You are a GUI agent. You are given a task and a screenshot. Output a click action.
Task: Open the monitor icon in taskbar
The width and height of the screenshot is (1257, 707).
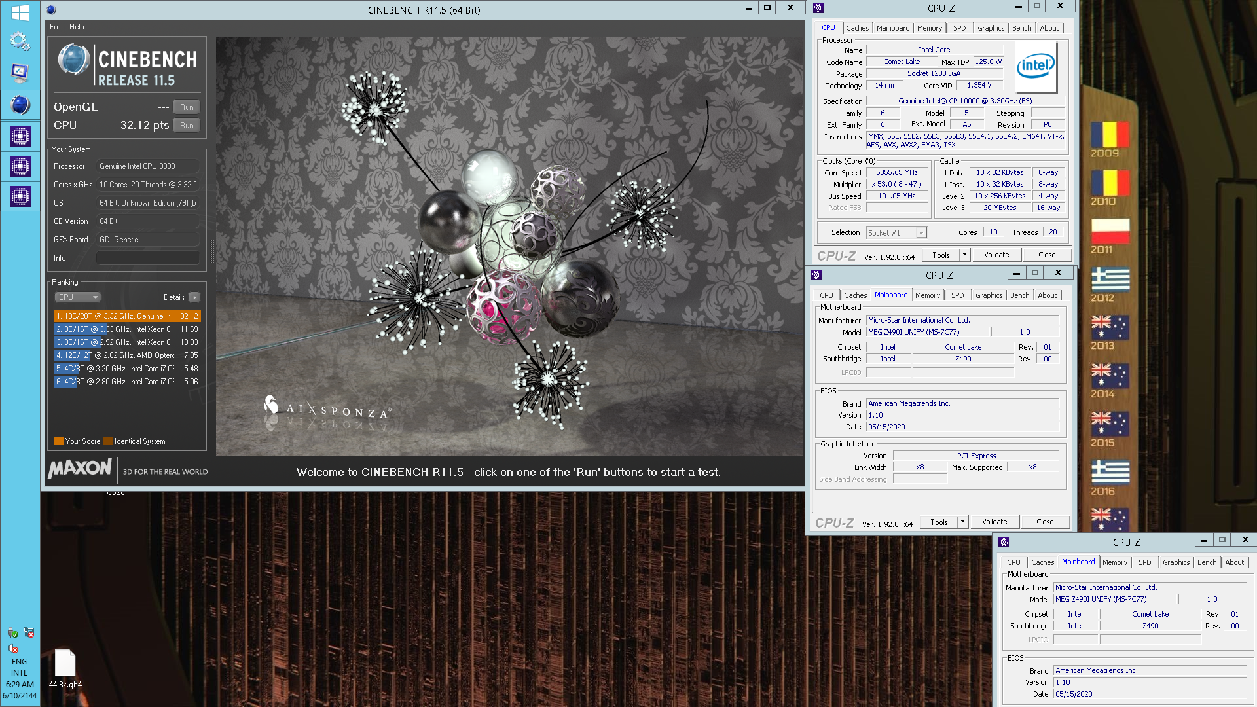[x=20, y=73]
